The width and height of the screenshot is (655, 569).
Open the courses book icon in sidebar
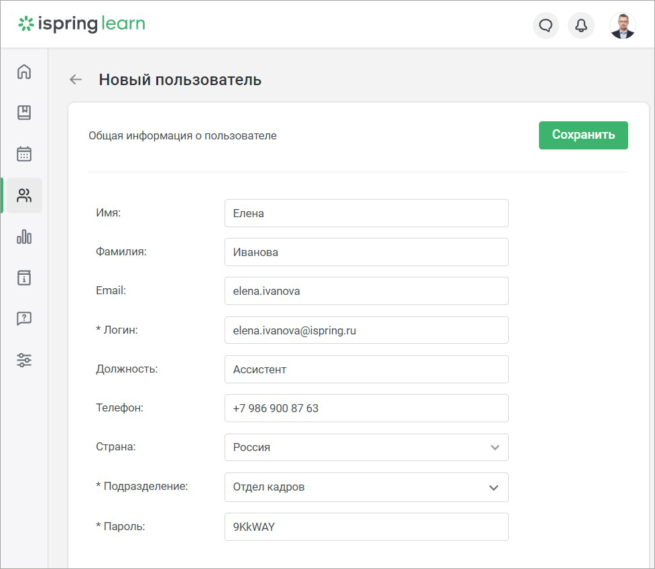tap(24, 113)
